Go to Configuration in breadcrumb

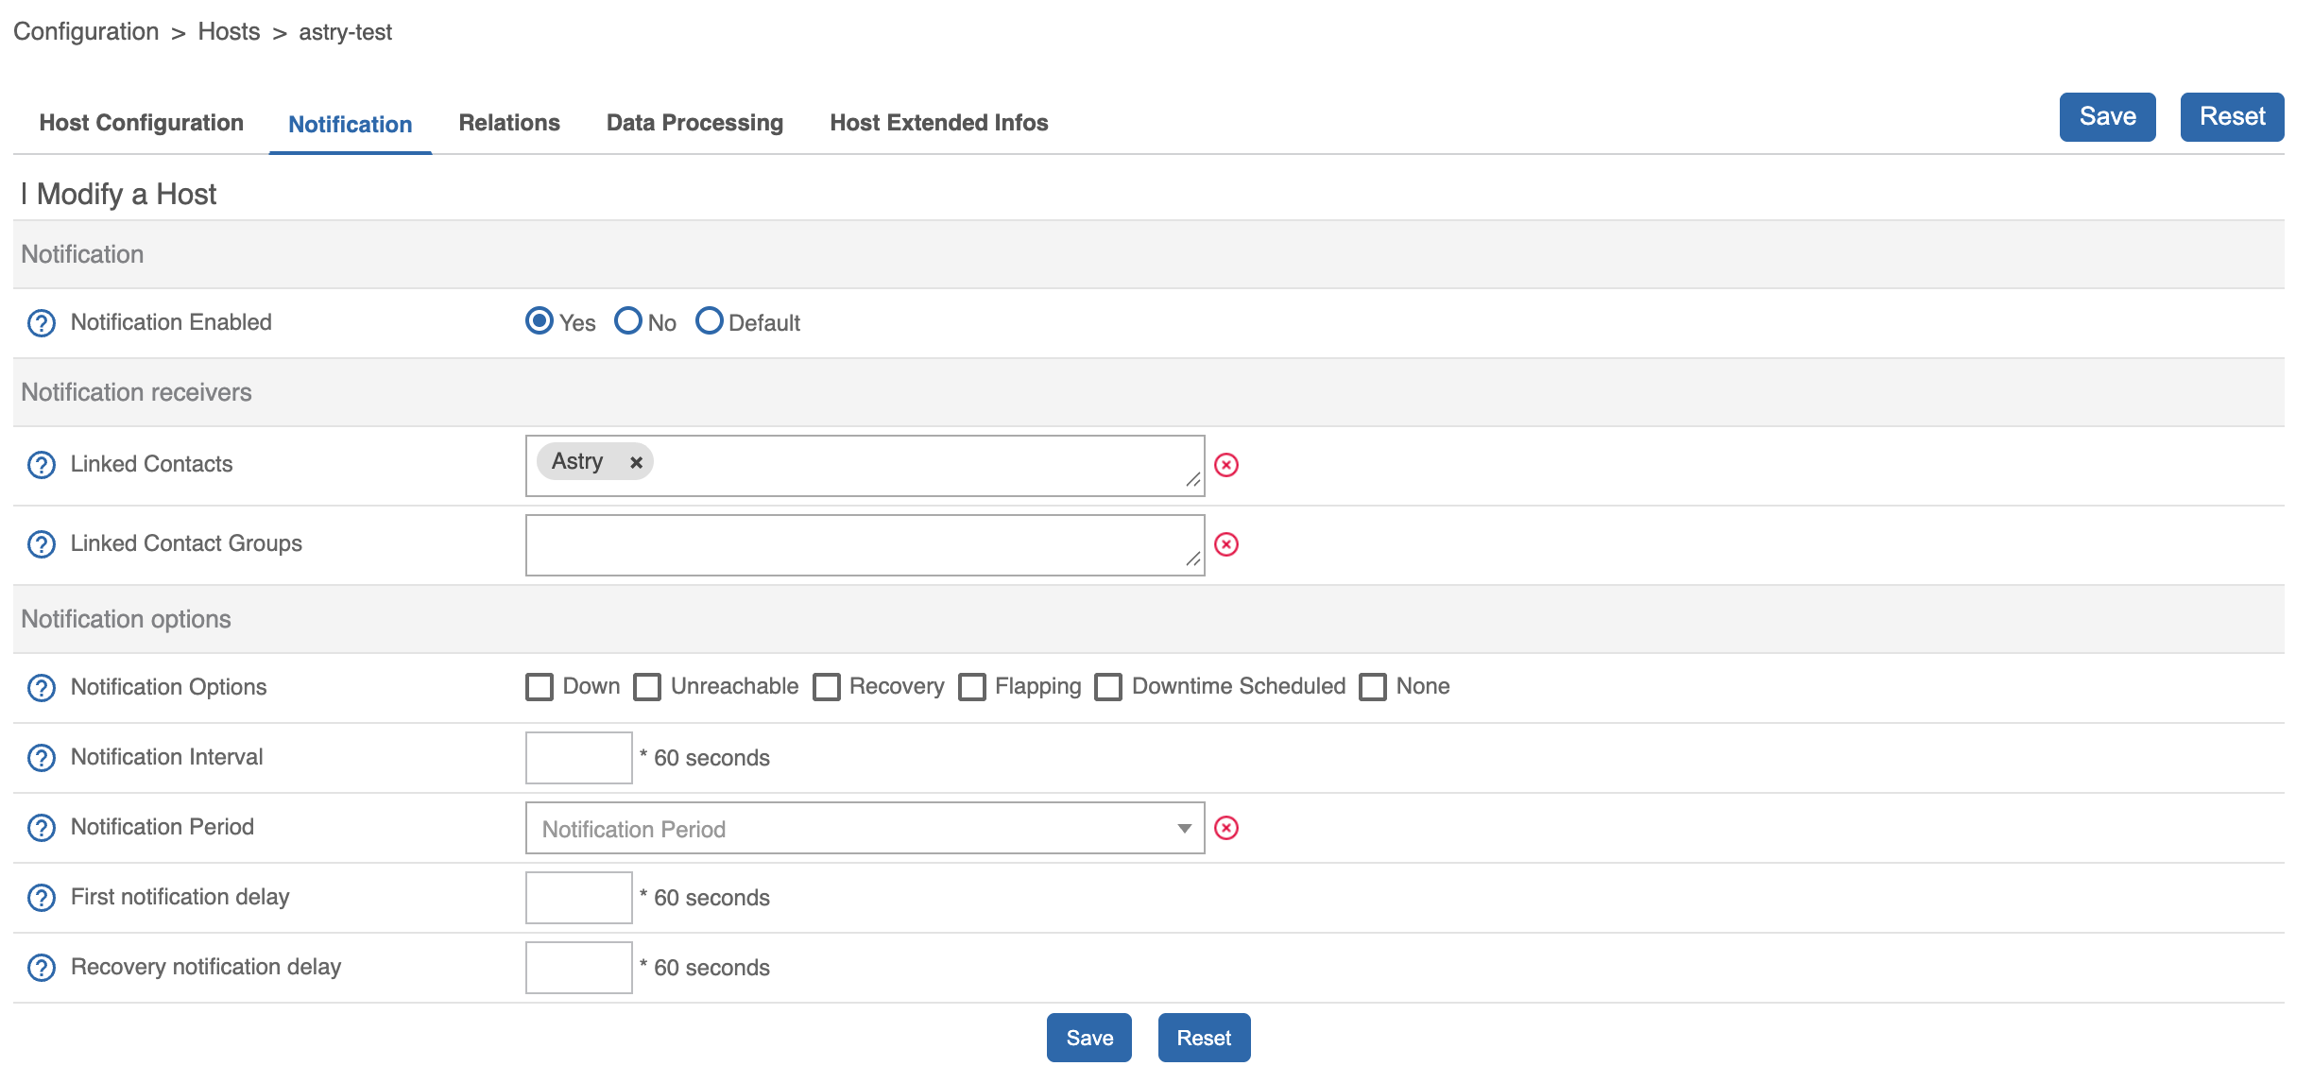click(86, 32)
